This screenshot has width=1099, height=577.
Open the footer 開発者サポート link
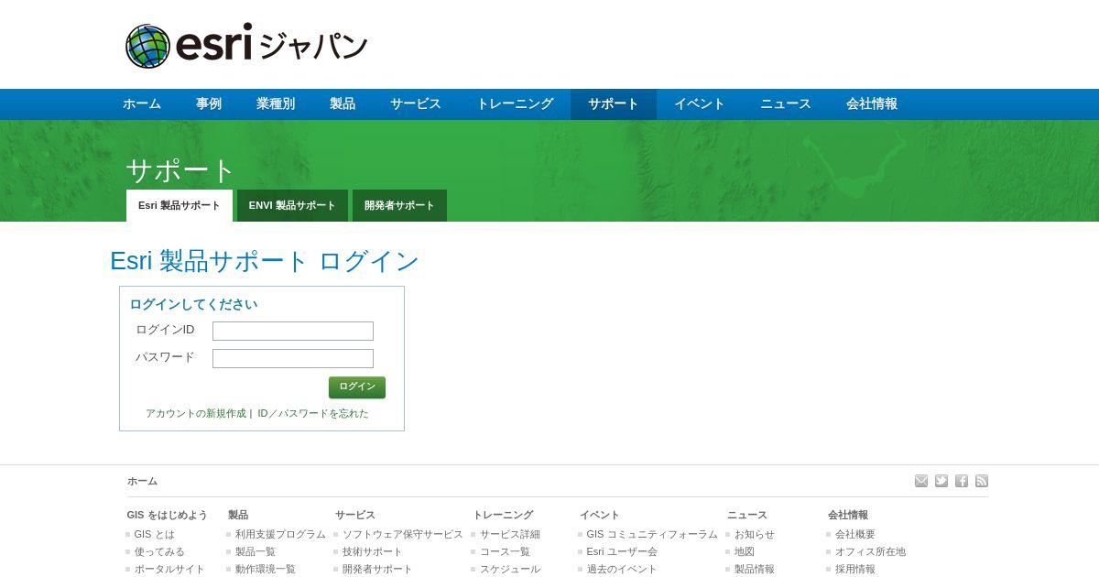pyautogui.click(x=377, y=569)
